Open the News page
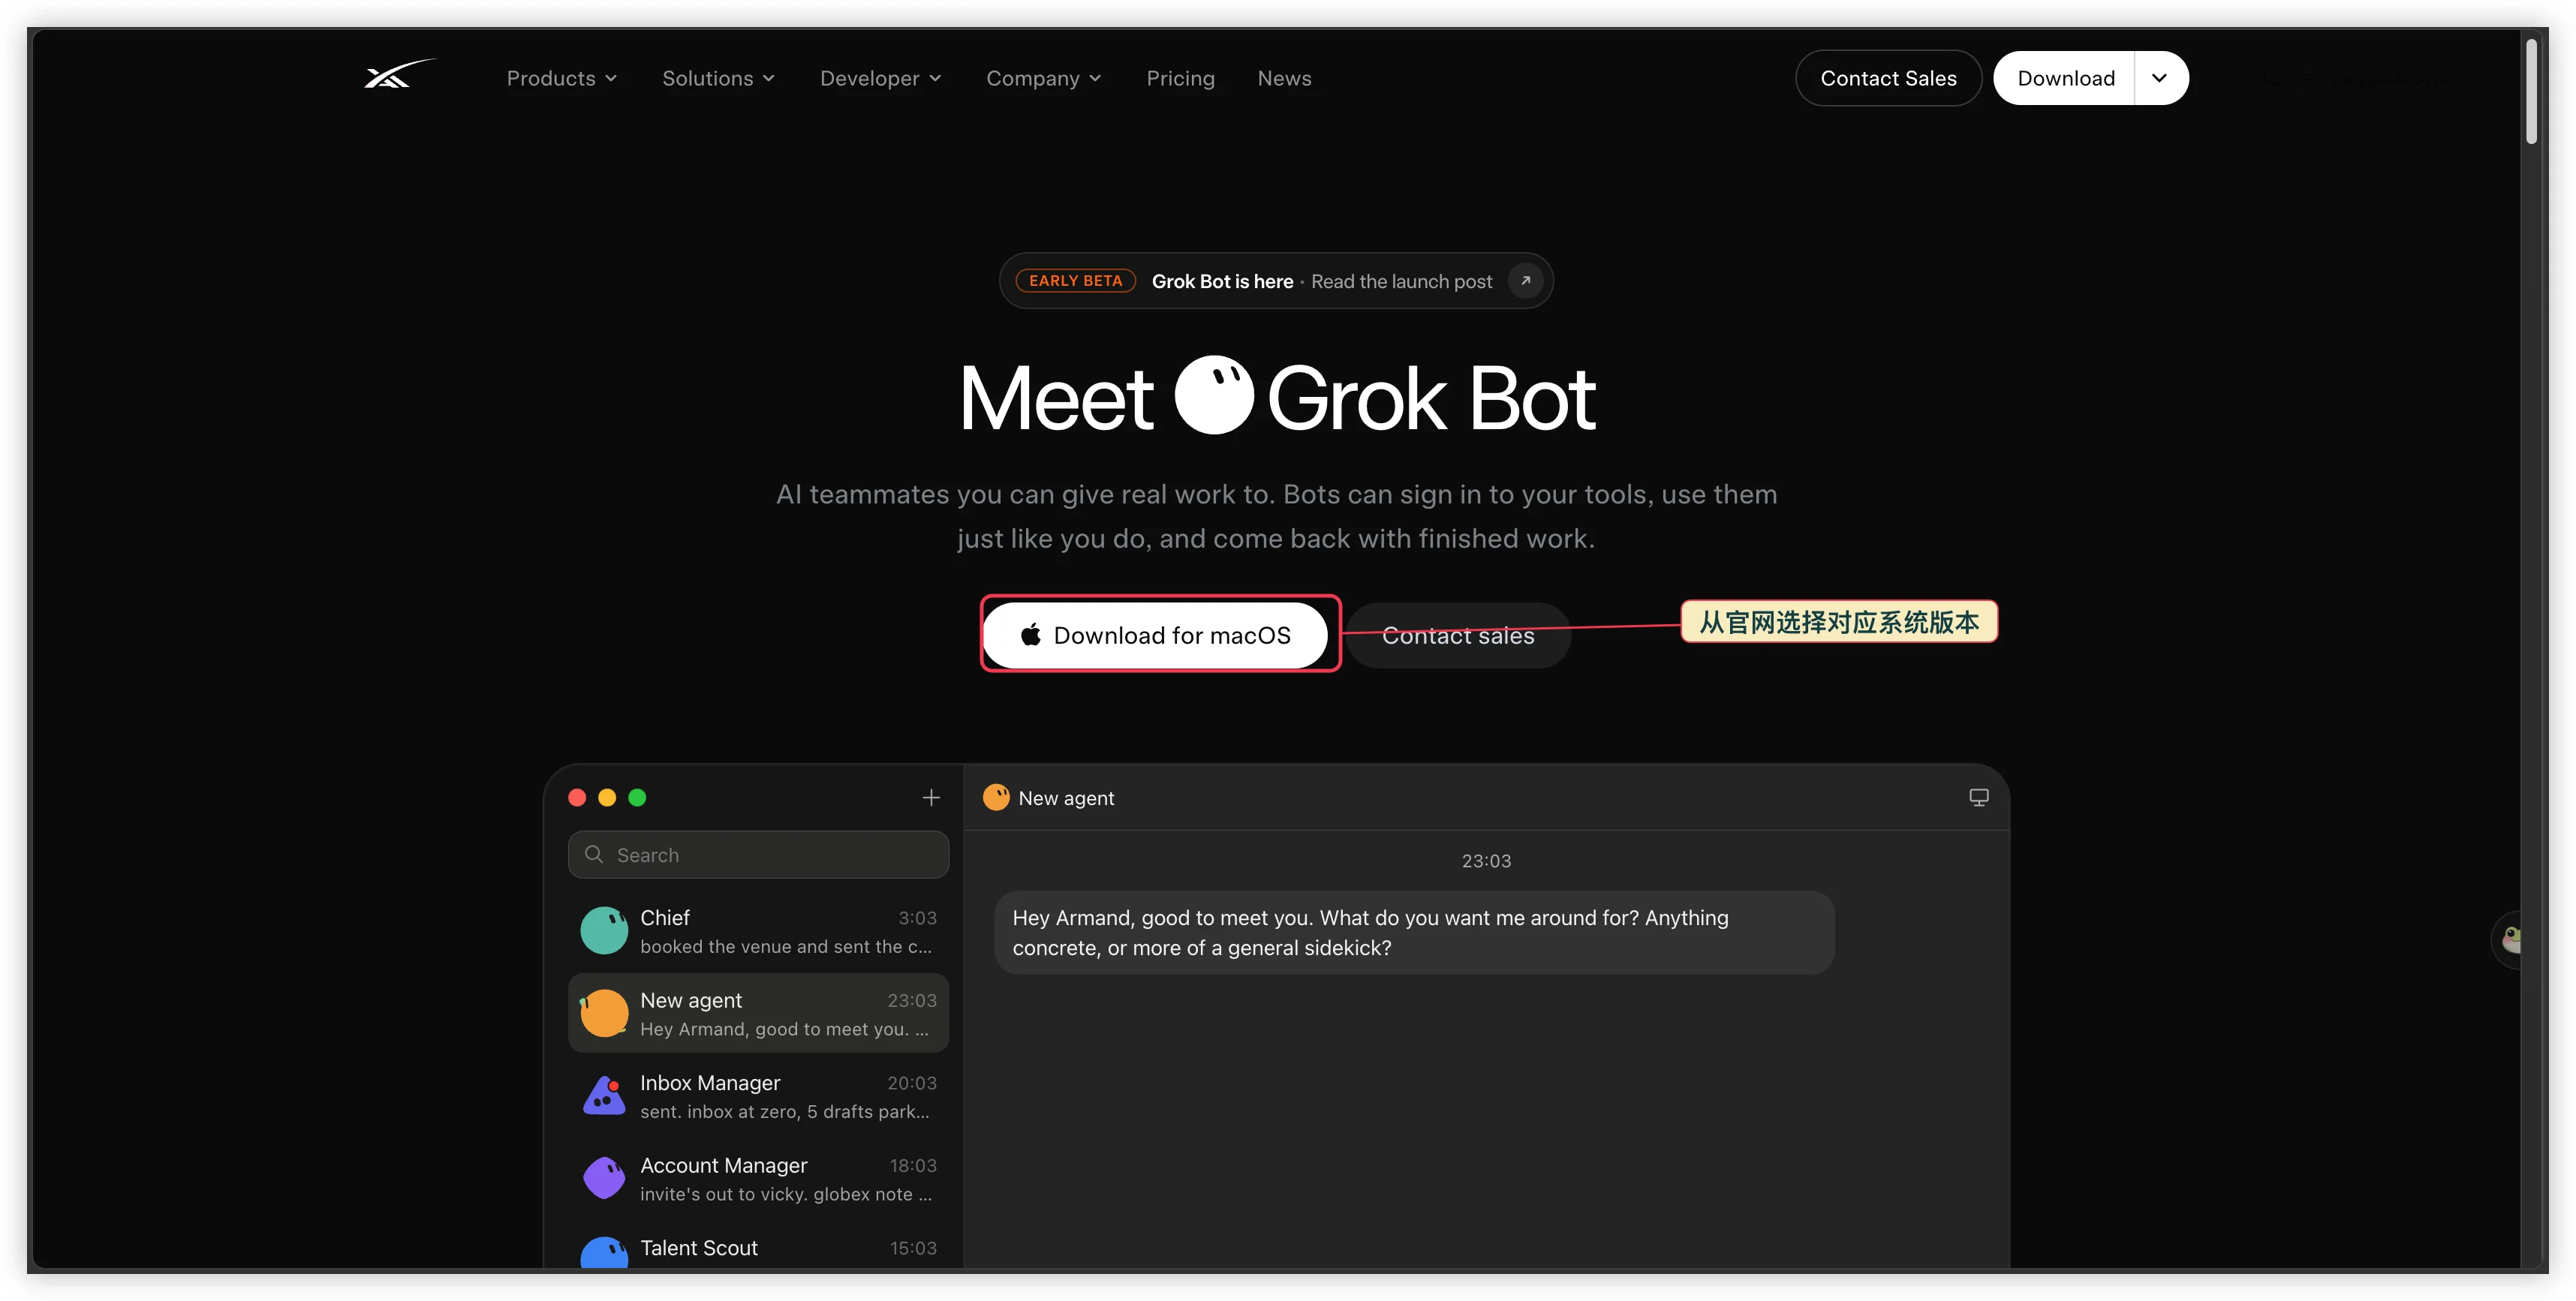The height and width of the screenshot is (1301, 2576). (1284, 78)
